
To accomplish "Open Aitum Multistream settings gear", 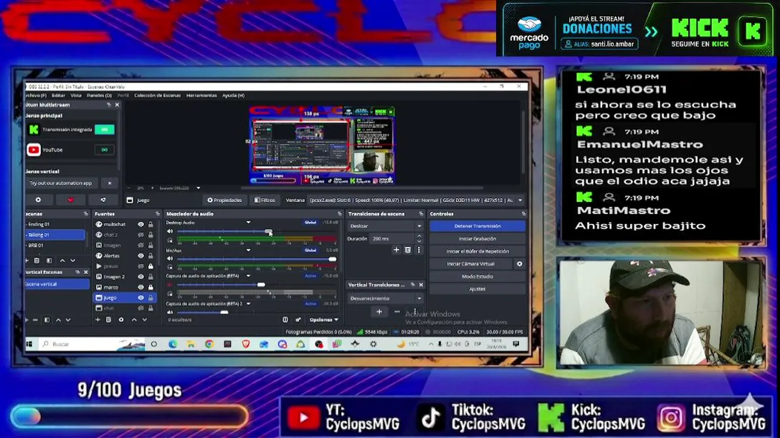I will click(38, 200).
